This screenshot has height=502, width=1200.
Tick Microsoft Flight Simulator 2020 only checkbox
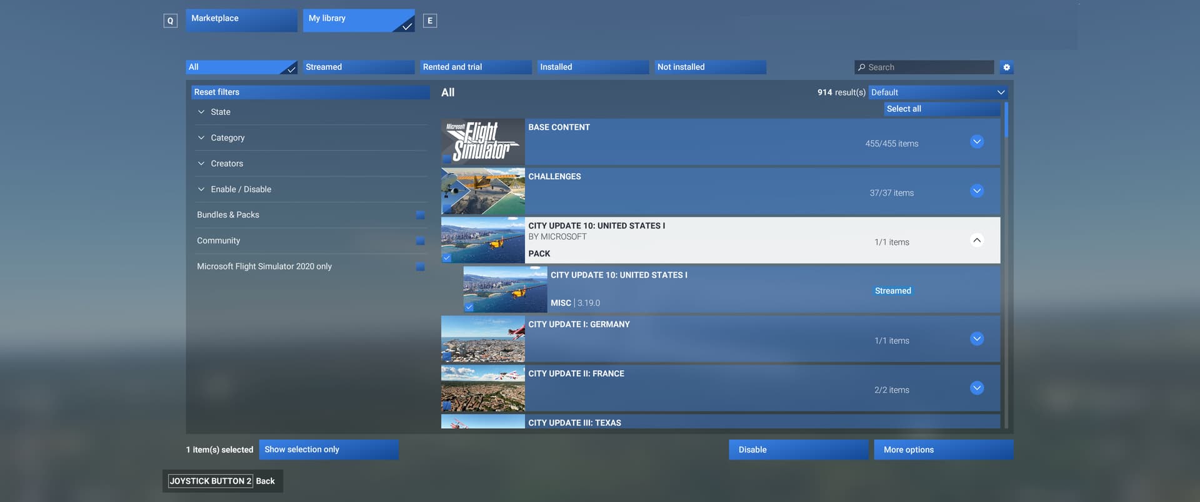tap(420, 267)
